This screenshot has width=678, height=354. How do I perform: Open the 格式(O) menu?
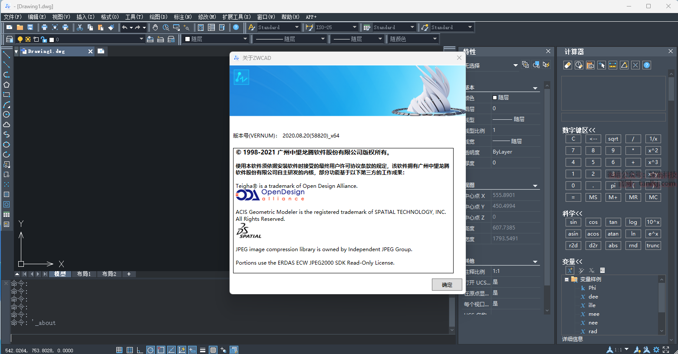(x=110, y=17)
